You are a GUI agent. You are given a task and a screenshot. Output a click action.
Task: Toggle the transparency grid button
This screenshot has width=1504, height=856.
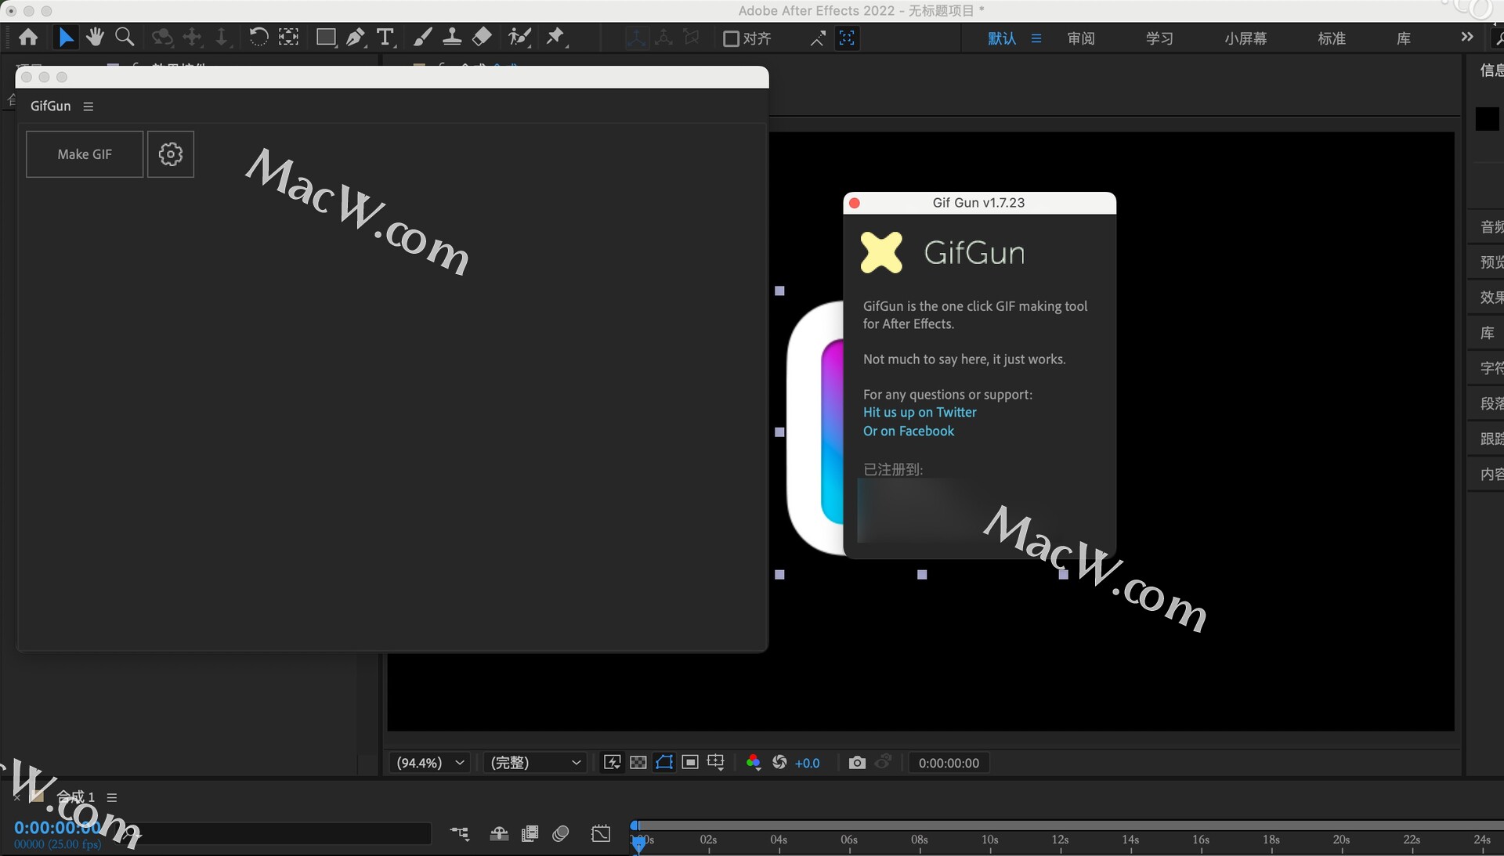[x=638, y=763]
